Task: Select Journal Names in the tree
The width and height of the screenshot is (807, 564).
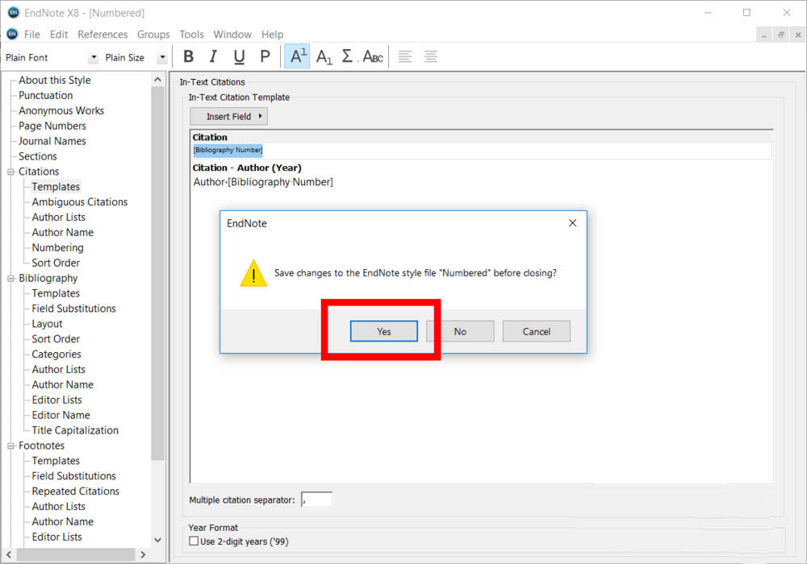Action: (x=52, y=141)
